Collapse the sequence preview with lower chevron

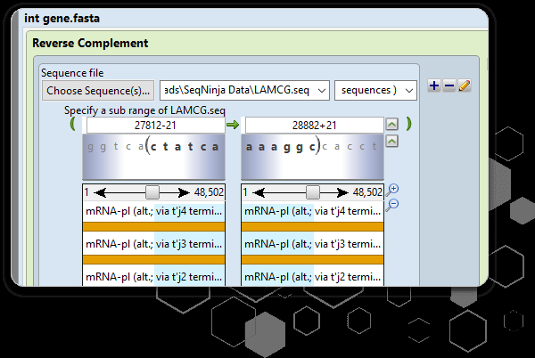click(x=391, y=141)
